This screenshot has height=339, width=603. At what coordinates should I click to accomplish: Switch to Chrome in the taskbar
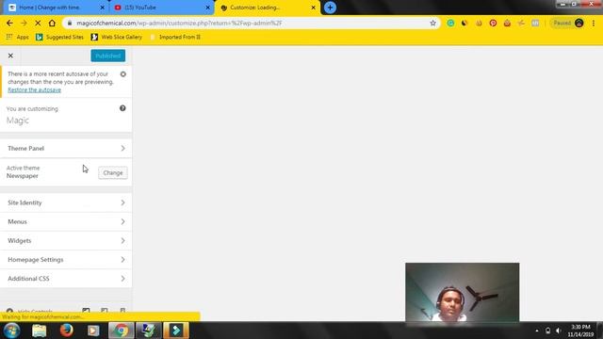click(x=122, y=331)
